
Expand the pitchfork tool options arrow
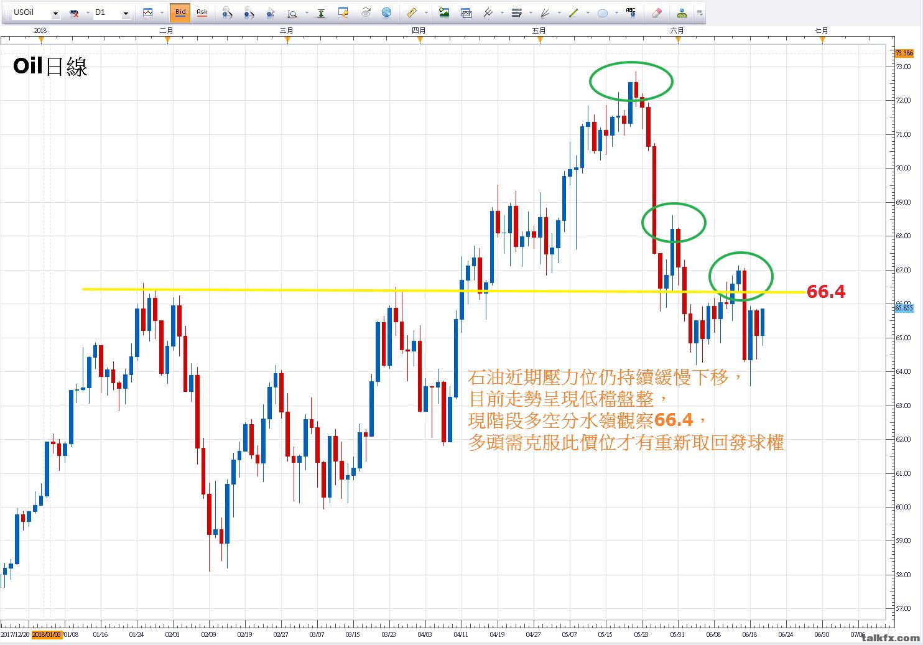coord(502,12)
